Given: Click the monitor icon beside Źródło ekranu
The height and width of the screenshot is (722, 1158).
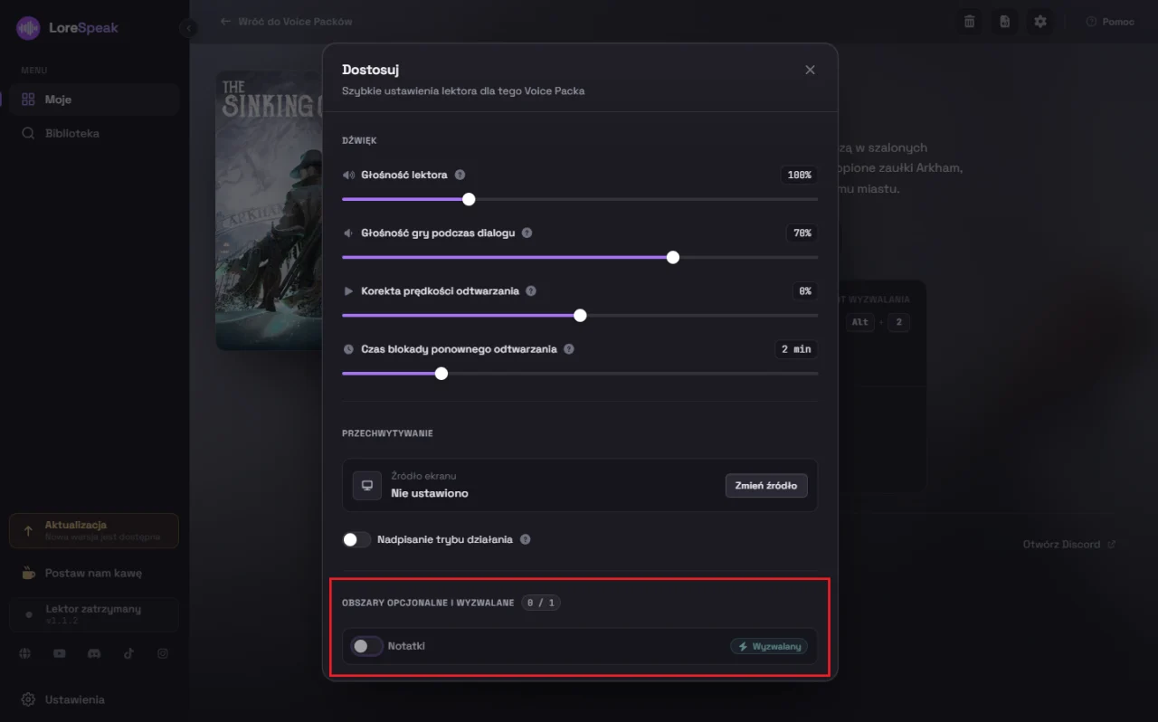Looking at the screenshot, I should (x=367, y=485).
